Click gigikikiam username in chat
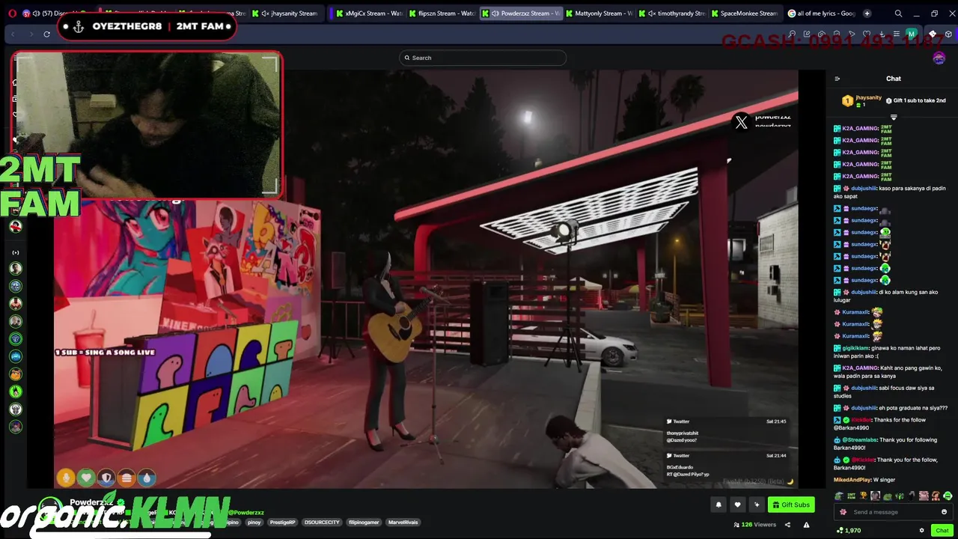Viewport: 958px width, 539px height. click(855, 348)
